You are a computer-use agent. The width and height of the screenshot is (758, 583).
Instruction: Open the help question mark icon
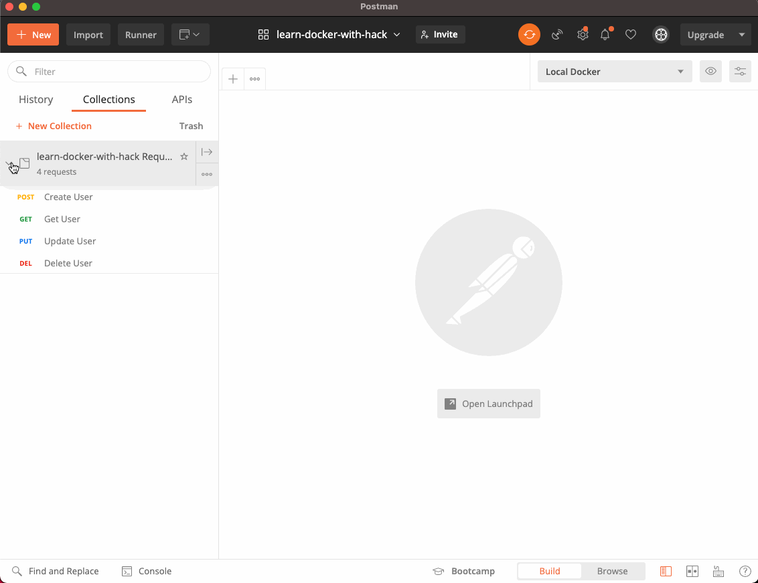click(745, 572)
